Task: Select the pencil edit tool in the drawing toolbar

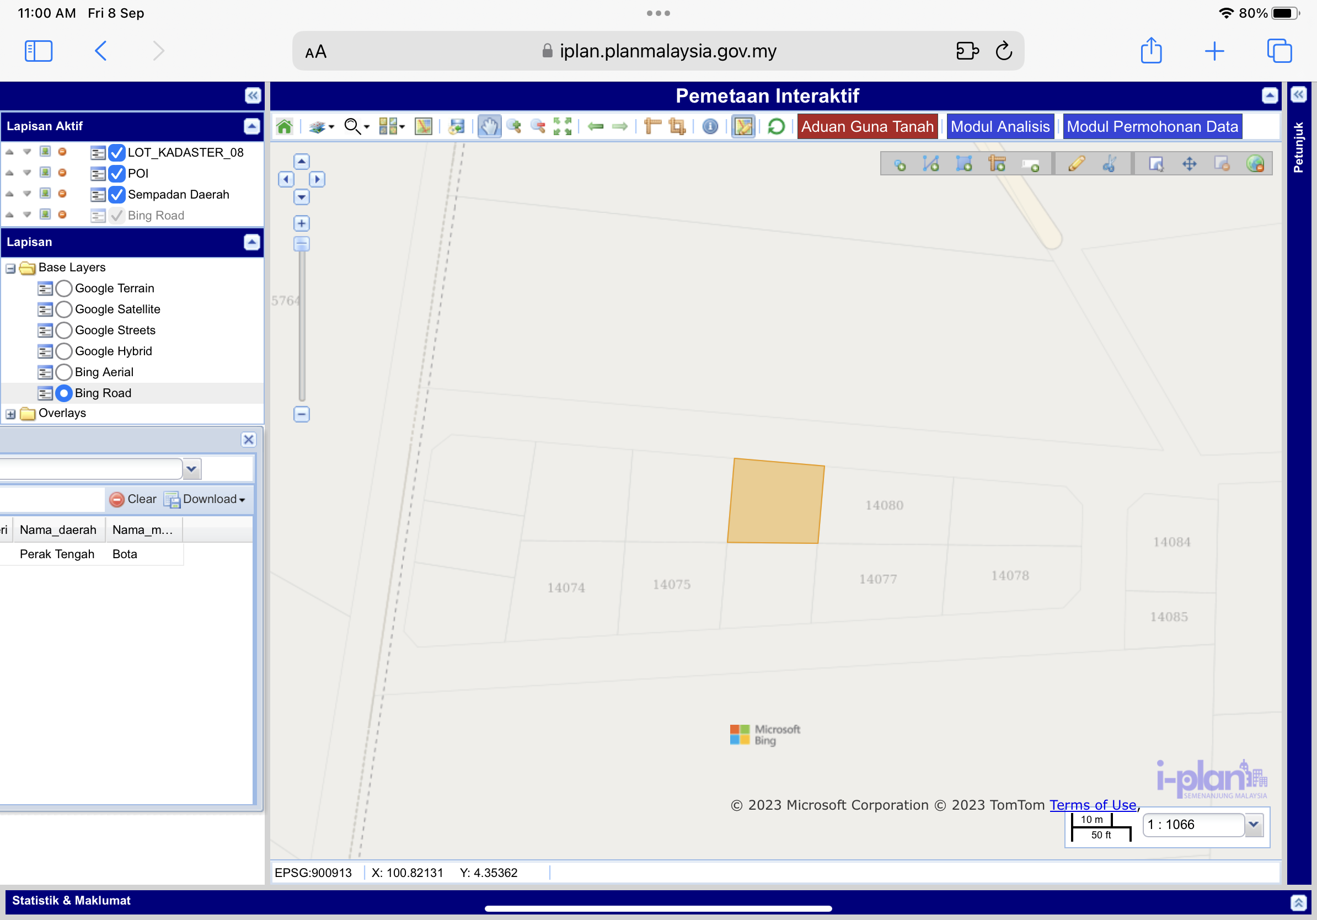Action: pyautogui.click(x=1076, y=164)
